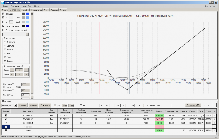This screenshot has height=139, width=219.
Task: Click the Кол-во СКО input field
Action: pyautogui.click(x=25, y=95)
